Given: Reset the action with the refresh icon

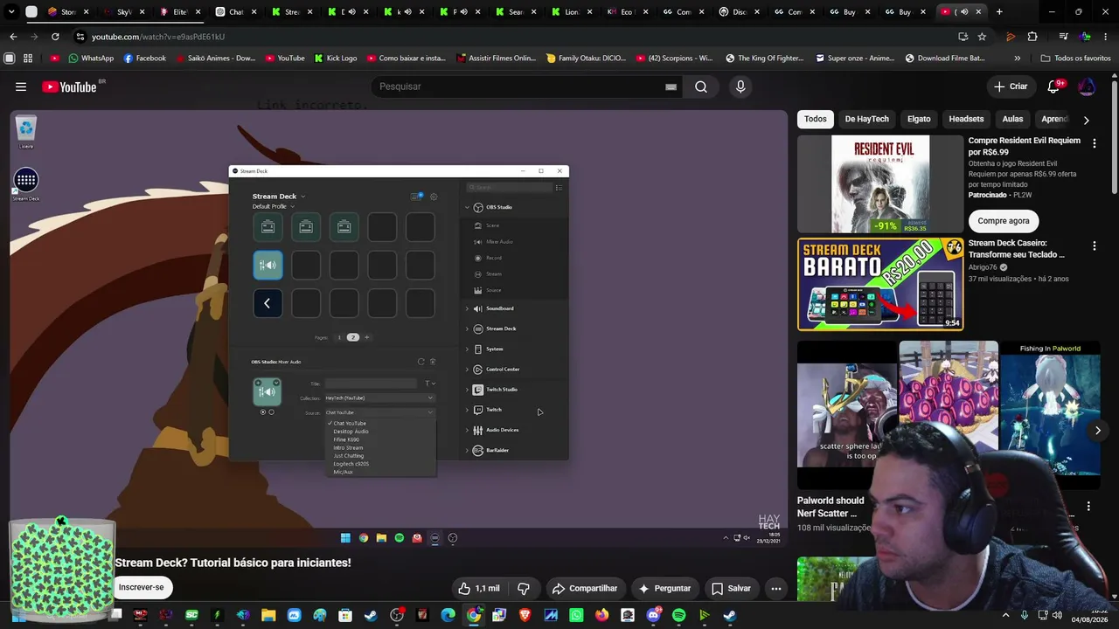Looking at the screenshot, I should click(x=420, y=362).
